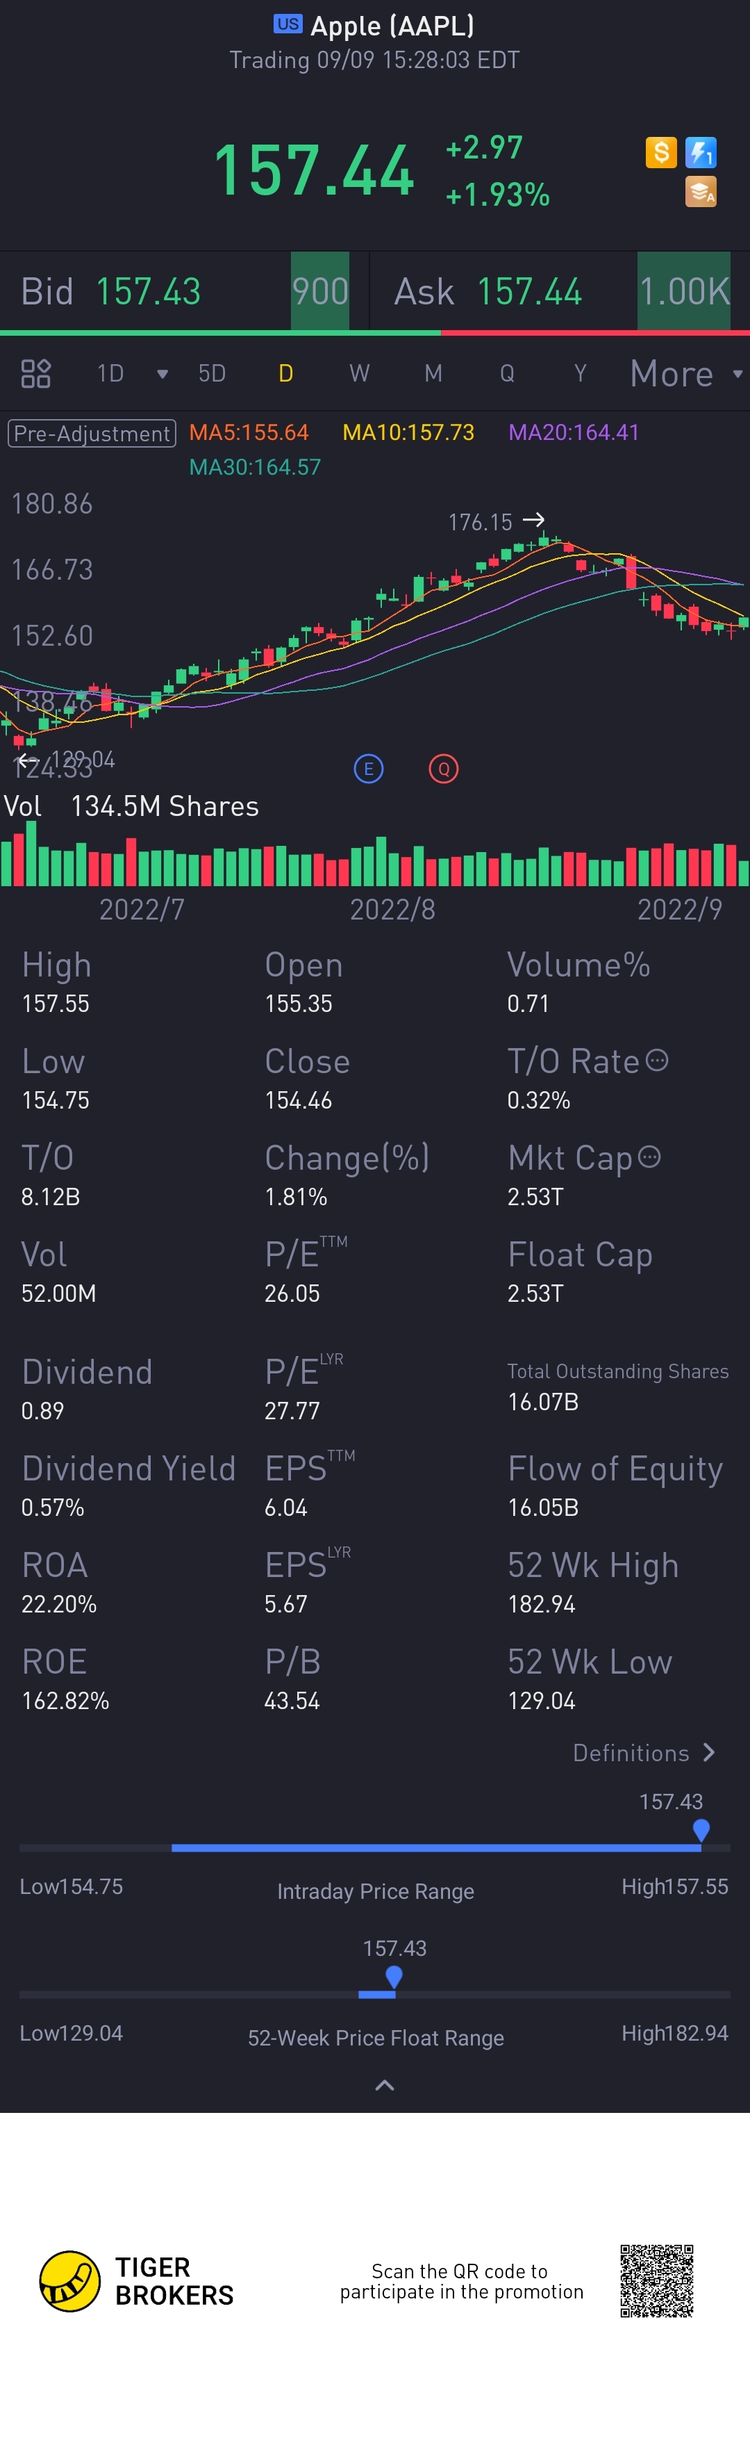Click the blue lightning bolt badge icon
This screenshot has width=750, height=2450.
pyautogui.click(x=701, y=152)
